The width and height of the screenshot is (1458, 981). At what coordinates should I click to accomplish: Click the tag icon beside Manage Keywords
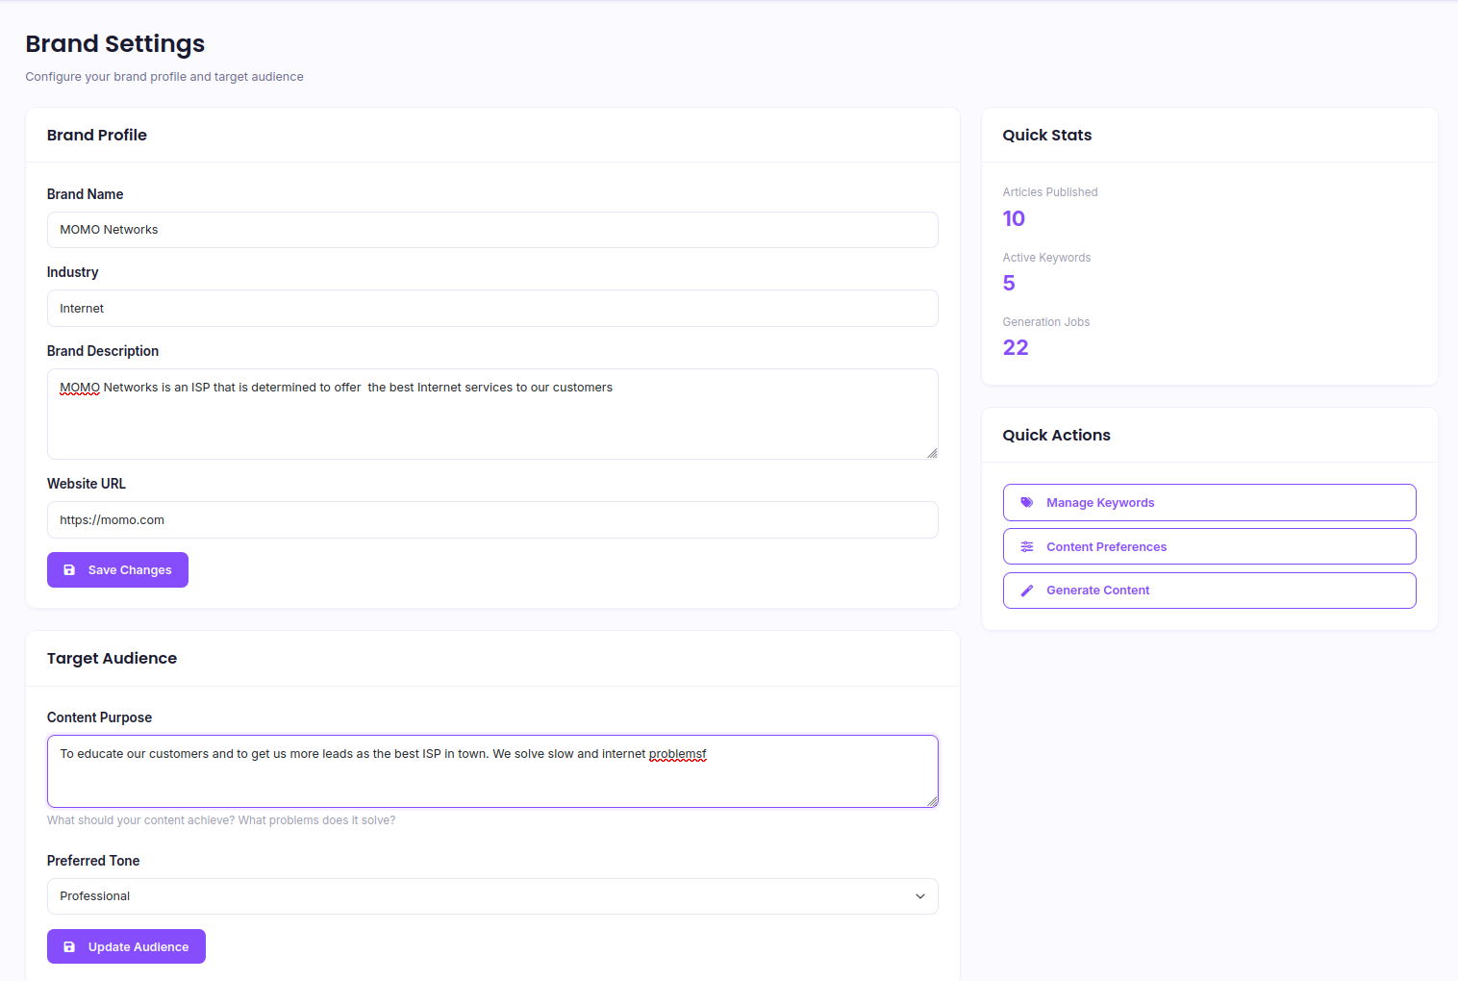[1027, 502]
